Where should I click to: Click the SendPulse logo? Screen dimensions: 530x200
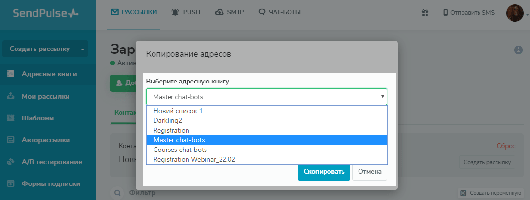click(46, 13)
